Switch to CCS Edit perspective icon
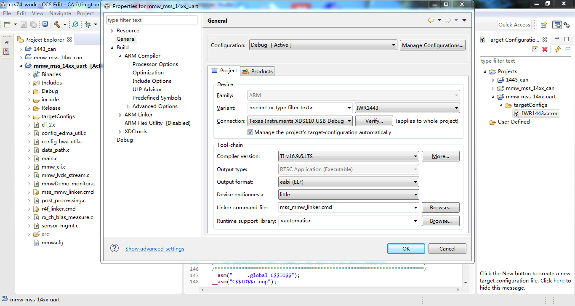The width and height of the screenshot is (575, 306). click(x=557, y=25)
